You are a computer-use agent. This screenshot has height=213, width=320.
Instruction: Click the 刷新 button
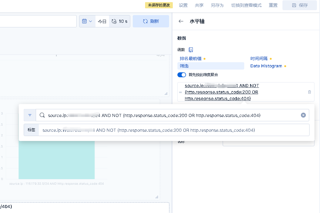tap(151, 21)
